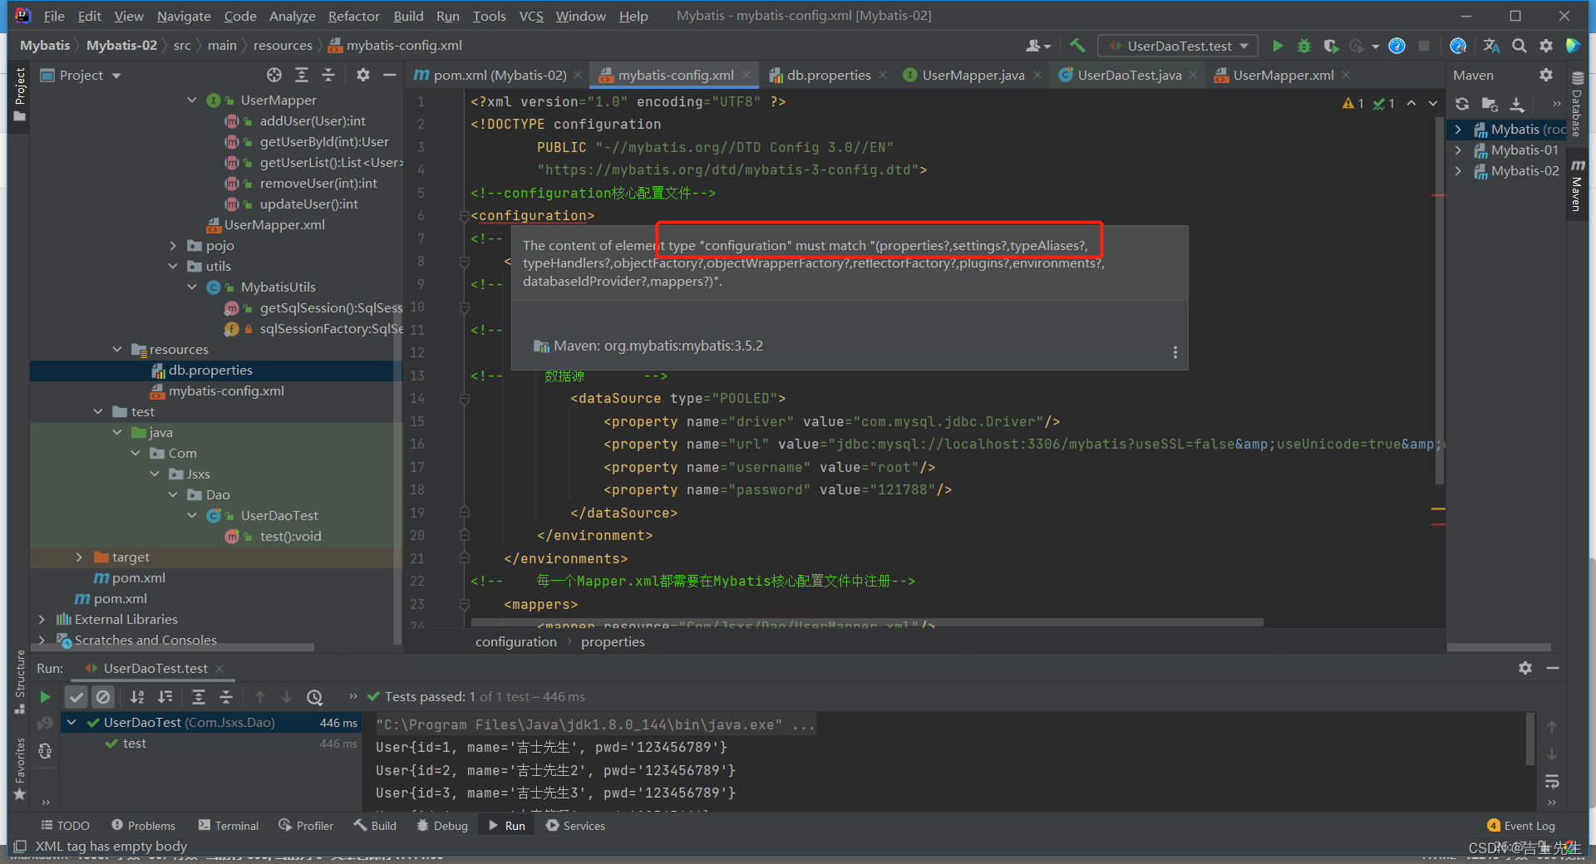Screen dimensions: 1596x864
Task: Expand Mybatis-01 in the Maven panel
Action: (x=1458, y=150)
